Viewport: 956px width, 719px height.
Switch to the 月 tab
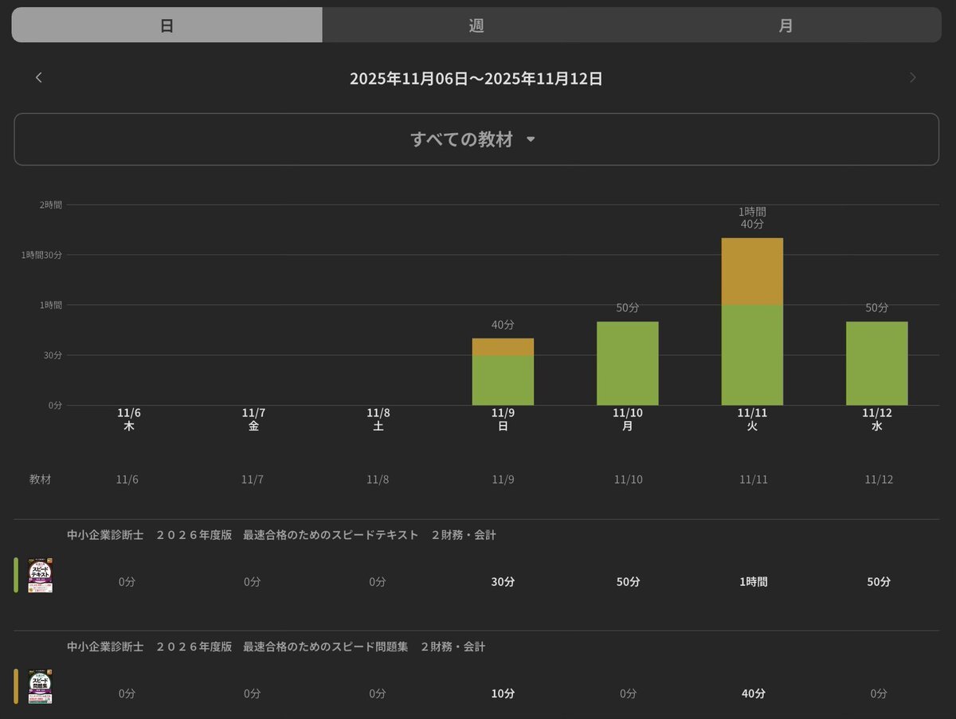pos(786,25)
